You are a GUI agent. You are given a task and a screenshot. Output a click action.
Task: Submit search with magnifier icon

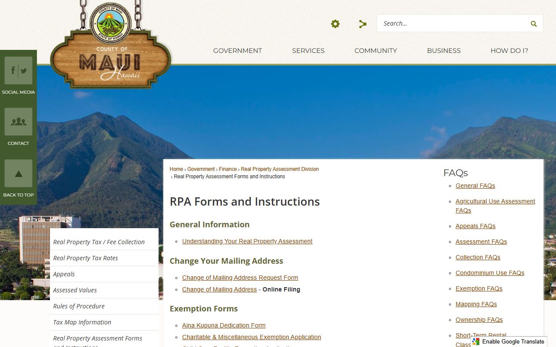533,23
